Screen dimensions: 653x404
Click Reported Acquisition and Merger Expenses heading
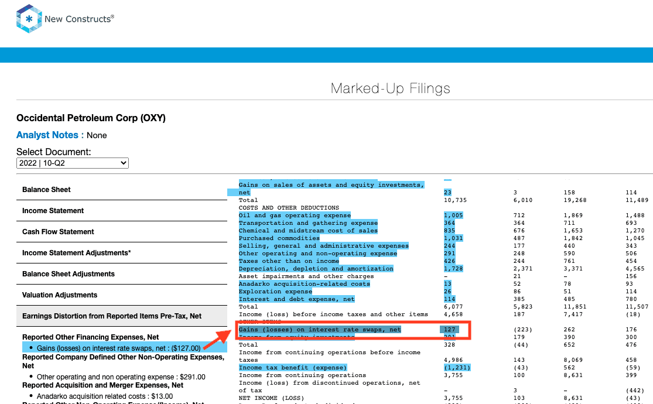103,385
